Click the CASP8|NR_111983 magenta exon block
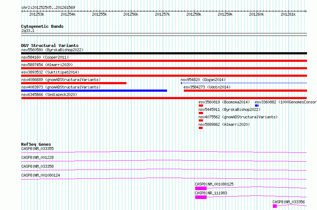Image resolution: width=317 pixels, height=210 pixels. pos(201,197)
